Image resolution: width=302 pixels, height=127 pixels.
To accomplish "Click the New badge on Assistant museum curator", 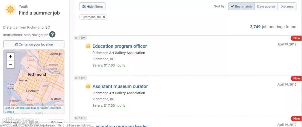I will point(296,78).
